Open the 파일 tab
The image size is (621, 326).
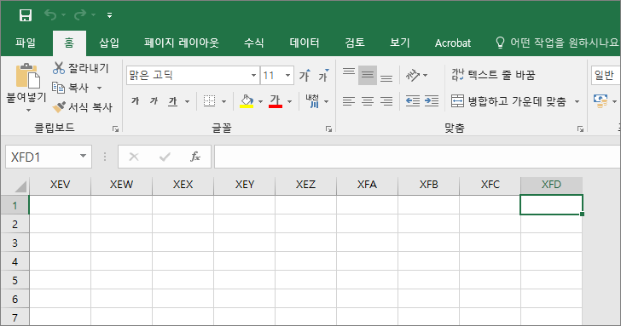(26, 43)
